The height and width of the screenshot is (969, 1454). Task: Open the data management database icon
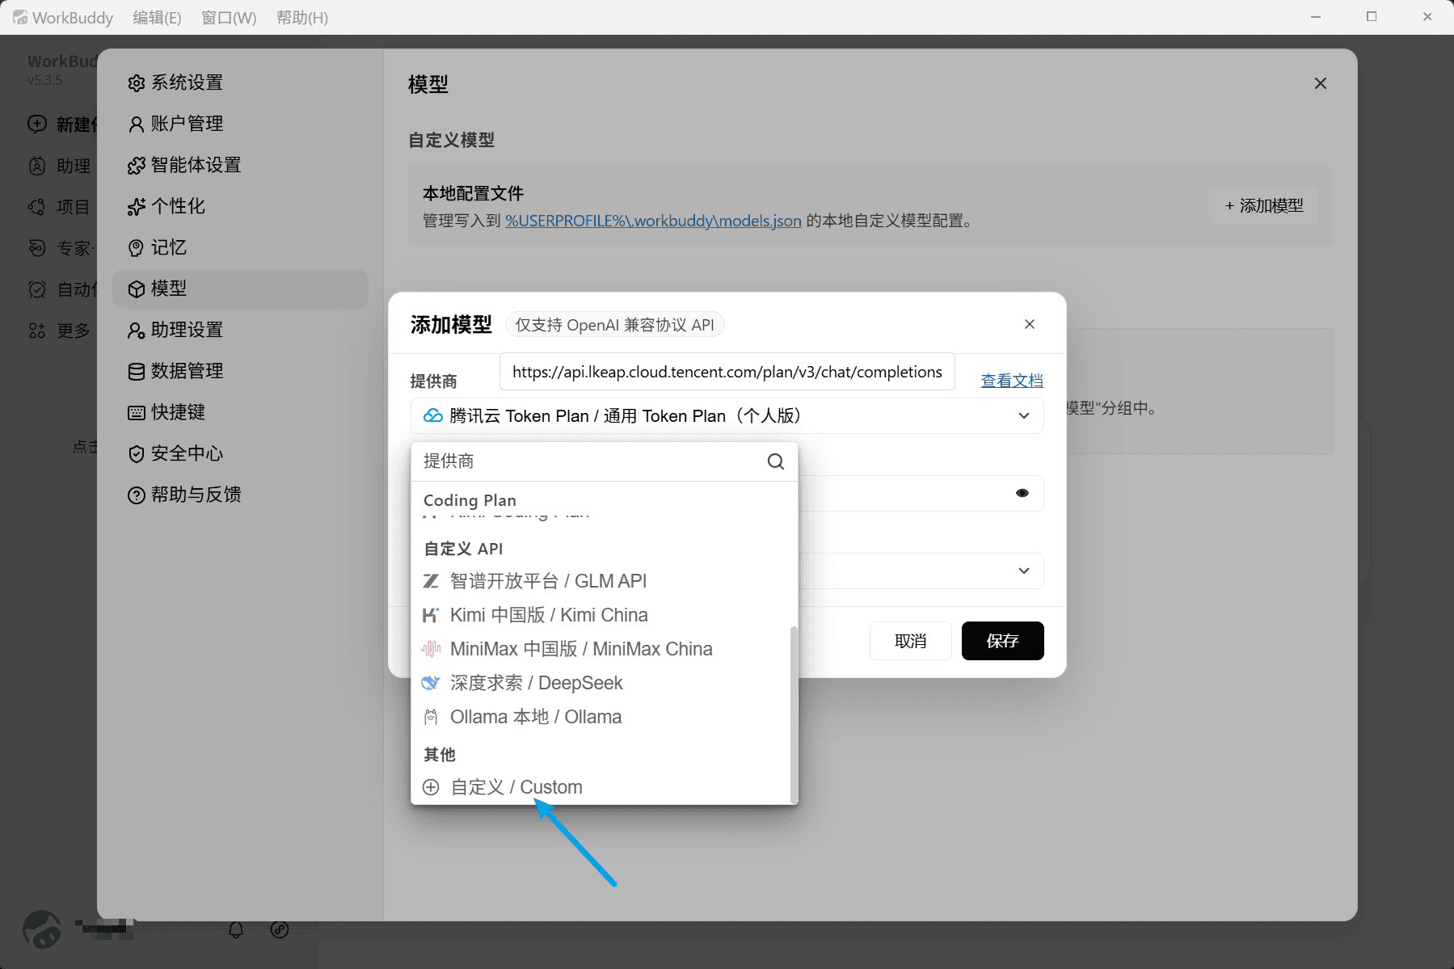click(x=137, y=372)
